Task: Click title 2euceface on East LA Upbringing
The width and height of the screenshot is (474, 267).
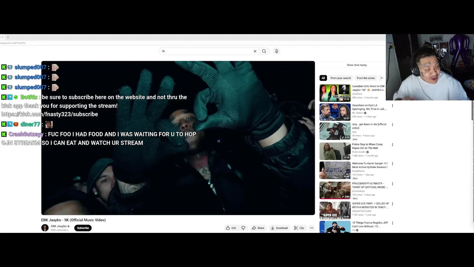Action: (370, 107)
